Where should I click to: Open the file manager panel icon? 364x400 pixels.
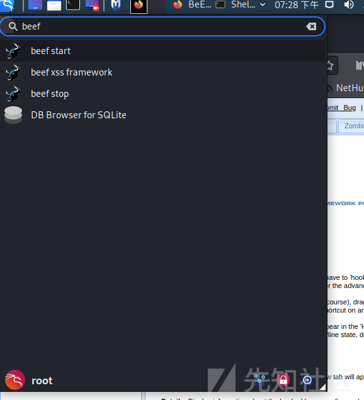(x=54, y=5)
